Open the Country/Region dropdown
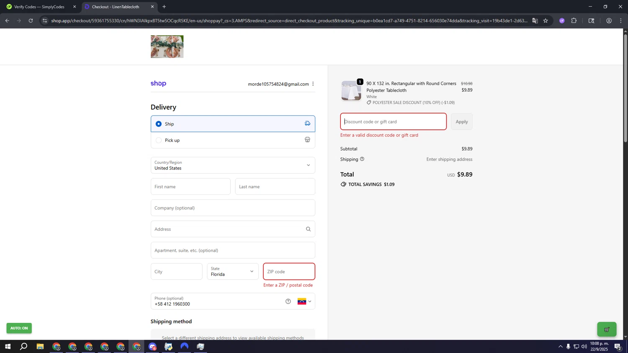The height and width of the screenshot is (353, 628). [x=233, y=165]
